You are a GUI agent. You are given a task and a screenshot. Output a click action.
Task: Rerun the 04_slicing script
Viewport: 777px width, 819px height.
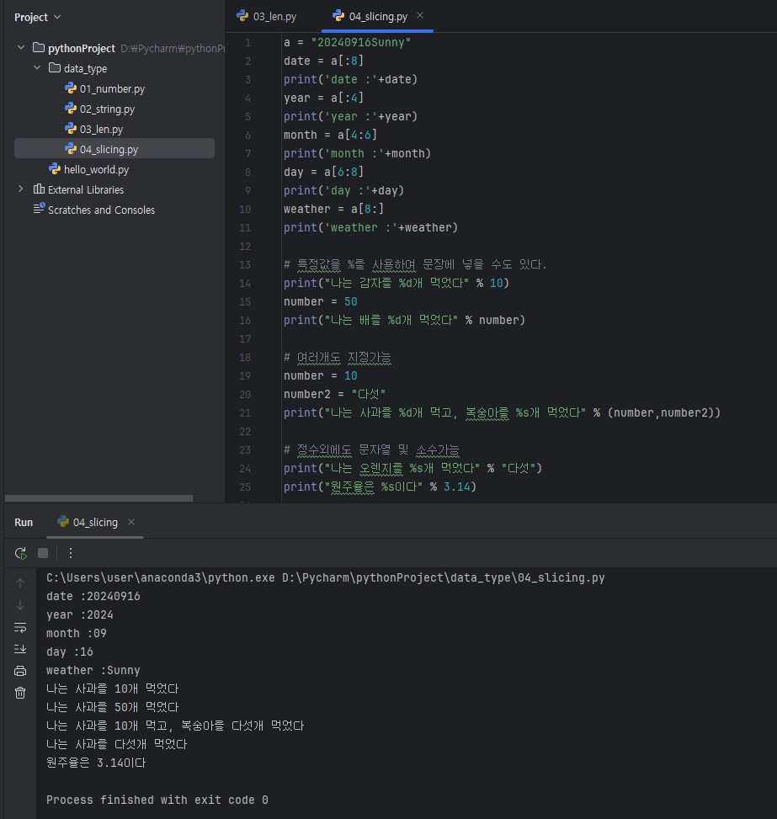tap(20, 553)
